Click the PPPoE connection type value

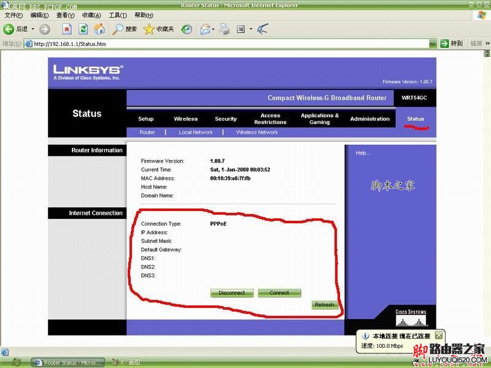pyautogui.click(x=218, y=224)
